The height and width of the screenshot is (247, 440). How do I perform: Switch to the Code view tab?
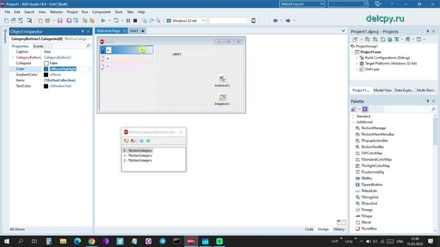pos(309,229)
